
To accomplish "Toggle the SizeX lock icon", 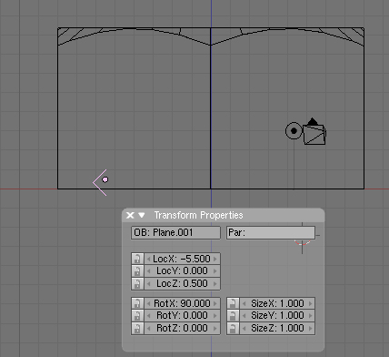I will tap(233, 303).
